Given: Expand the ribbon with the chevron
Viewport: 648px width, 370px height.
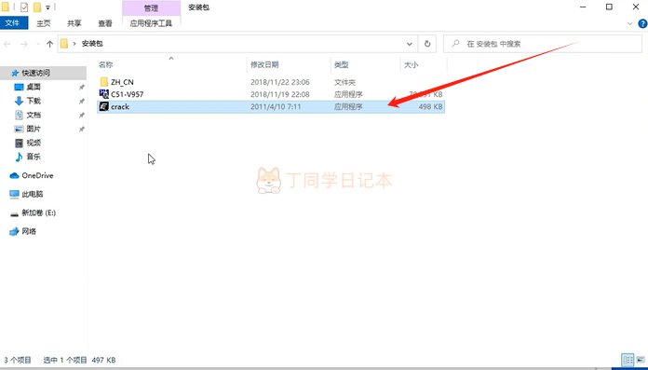Looking at the screenshot, I should click(629, 23).
